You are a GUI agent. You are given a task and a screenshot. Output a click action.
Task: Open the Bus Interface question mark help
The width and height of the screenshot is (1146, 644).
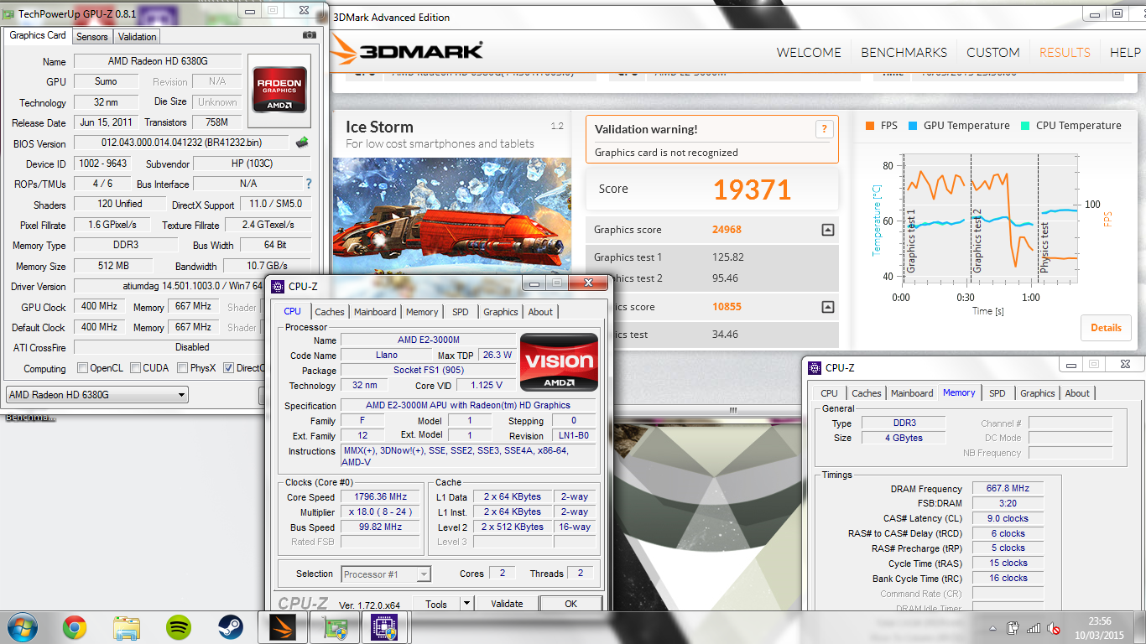click(x=308, y=184)
